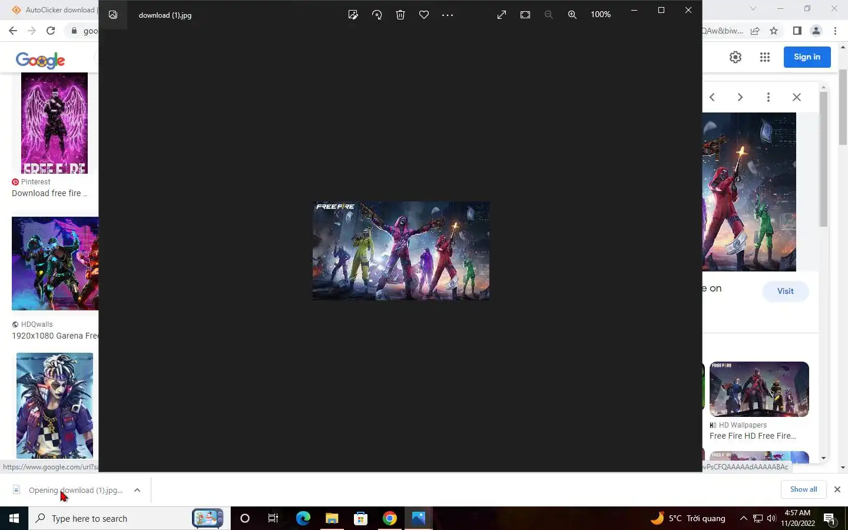The image size is (848, 530).
Task: Enter fullscreen view in Photos
Action: tap(502, 15)
